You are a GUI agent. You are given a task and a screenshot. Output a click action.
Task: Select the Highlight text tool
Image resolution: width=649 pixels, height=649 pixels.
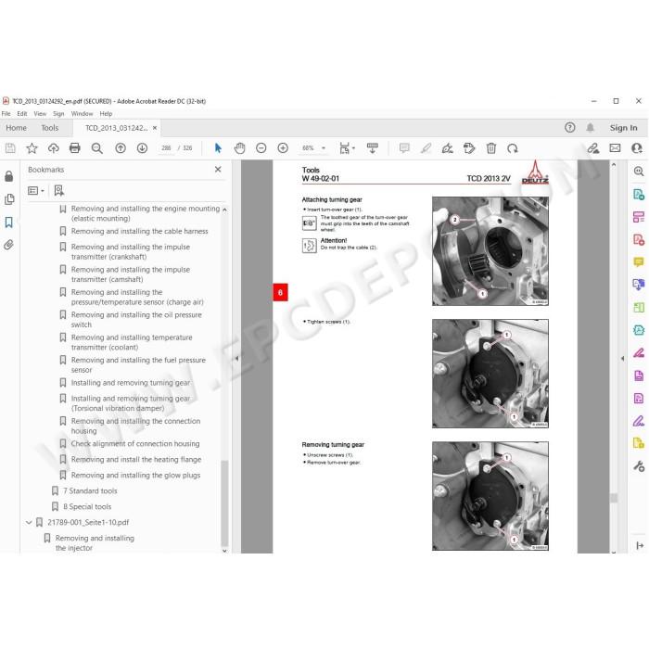click(x=426, y=148)
